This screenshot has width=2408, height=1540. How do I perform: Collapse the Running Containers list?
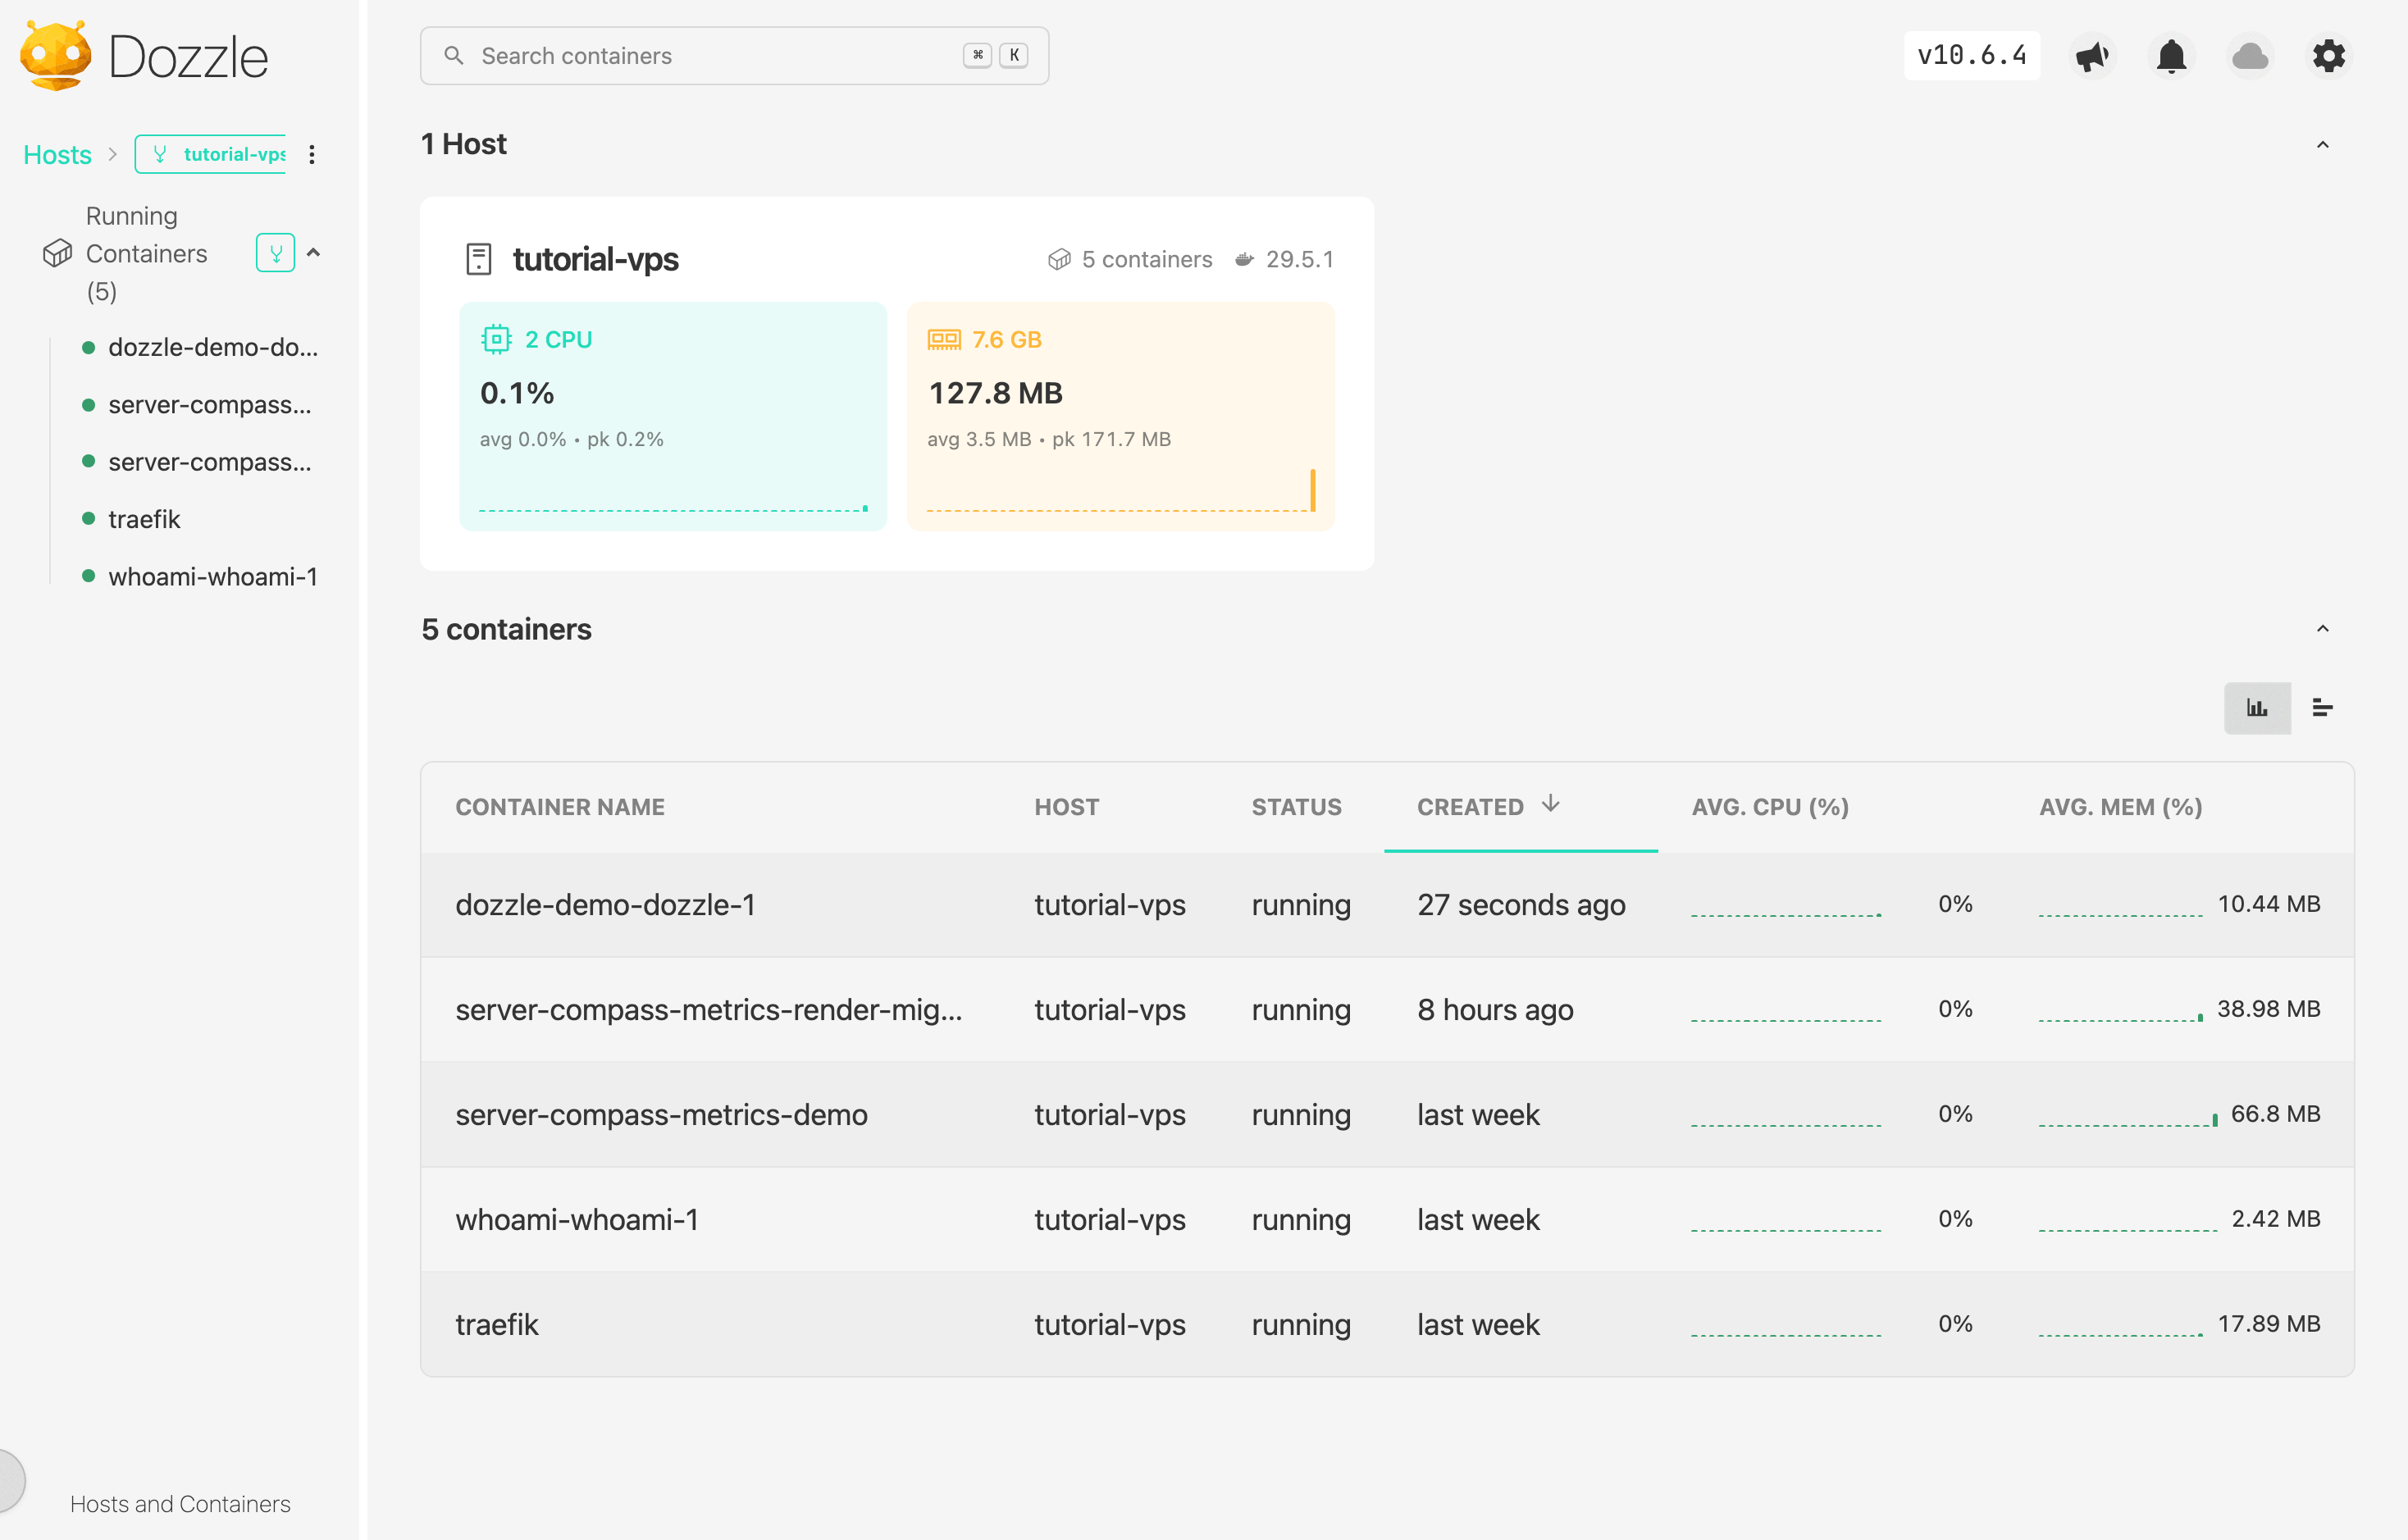coord(314,253)
